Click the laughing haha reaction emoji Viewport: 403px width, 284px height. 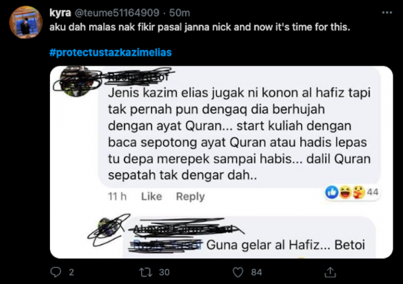(345, 192)
